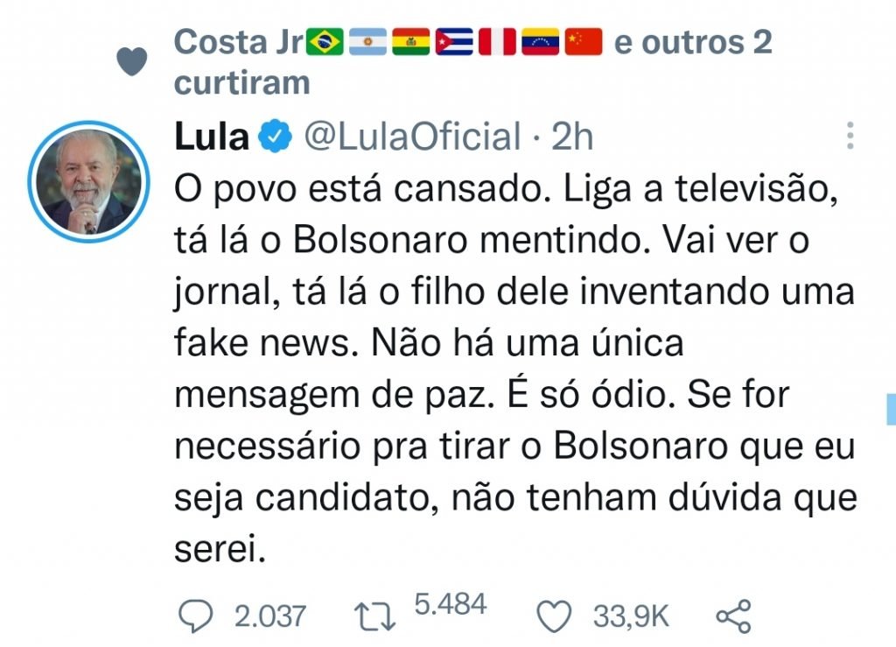Click the China flag emoji in the header
This screenshot has width=896, height=647.
[x=584, y=42]
